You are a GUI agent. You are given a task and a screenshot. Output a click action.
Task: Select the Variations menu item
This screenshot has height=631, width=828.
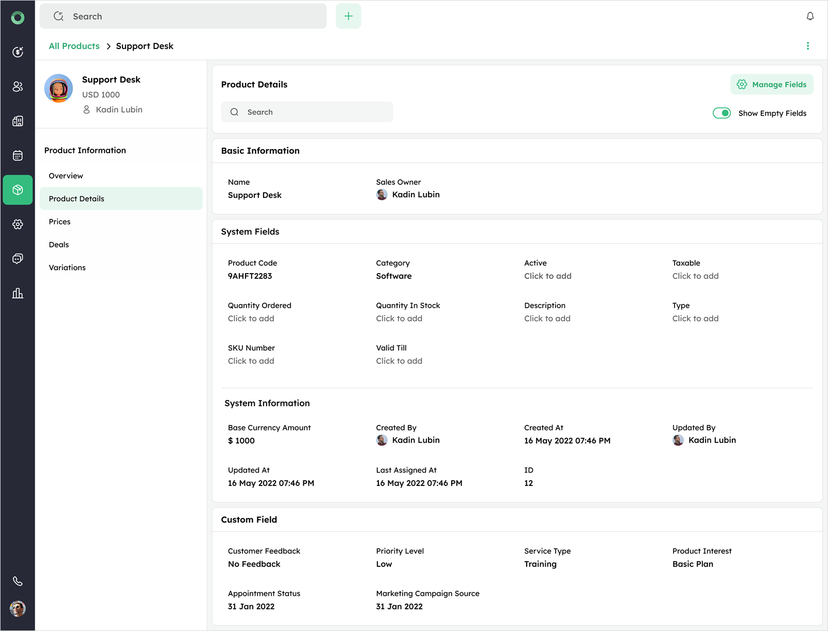pos(67,267)
